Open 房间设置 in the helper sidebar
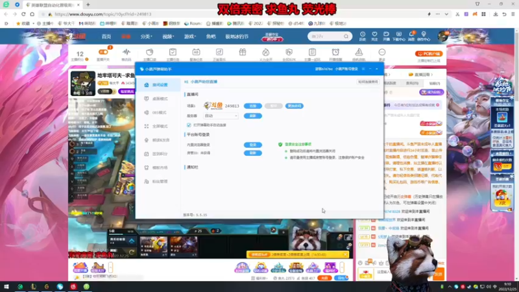Viewport: 519px width, 292px height. click(x=158, y=85)
